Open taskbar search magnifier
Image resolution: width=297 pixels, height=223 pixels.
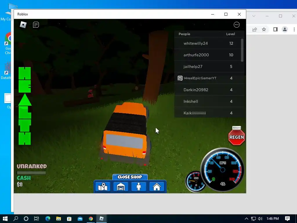click(x=16, y=219)
